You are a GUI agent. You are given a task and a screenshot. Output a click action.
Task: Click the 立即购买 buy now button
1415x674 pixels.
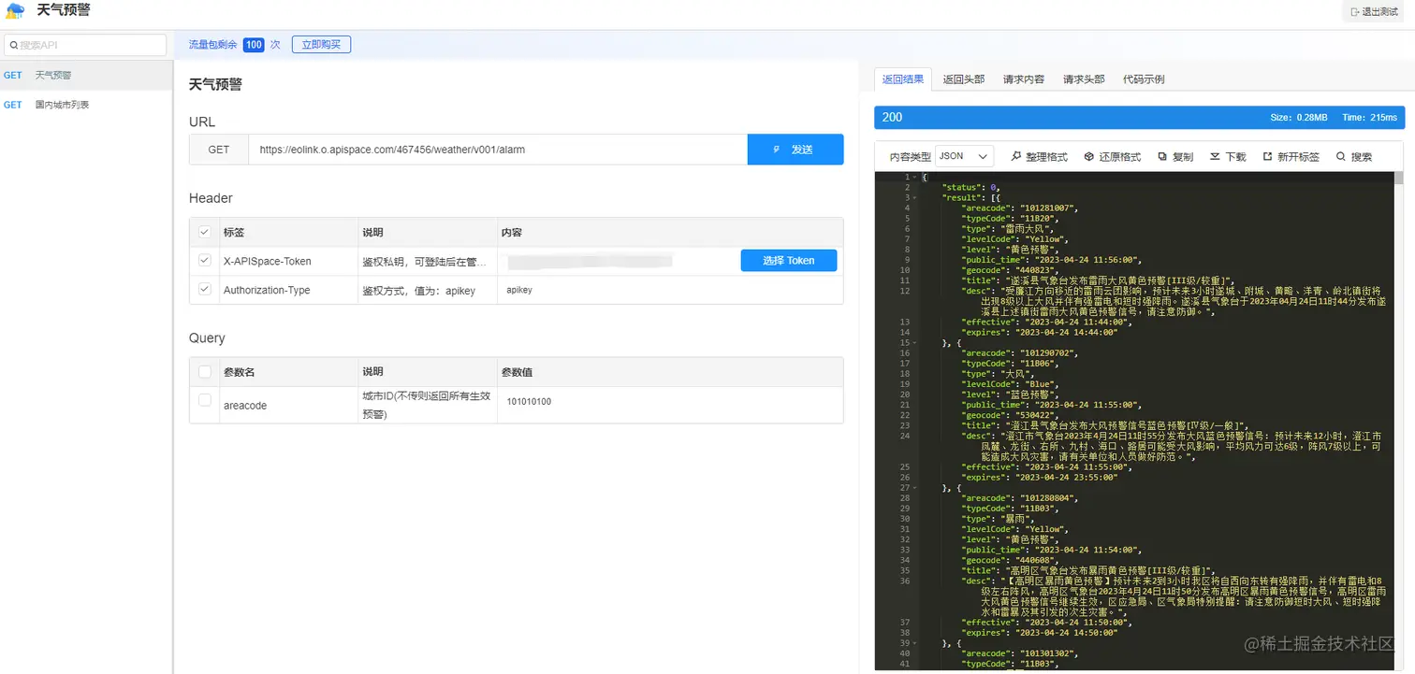pyautogui.click(x=321, y=44)
